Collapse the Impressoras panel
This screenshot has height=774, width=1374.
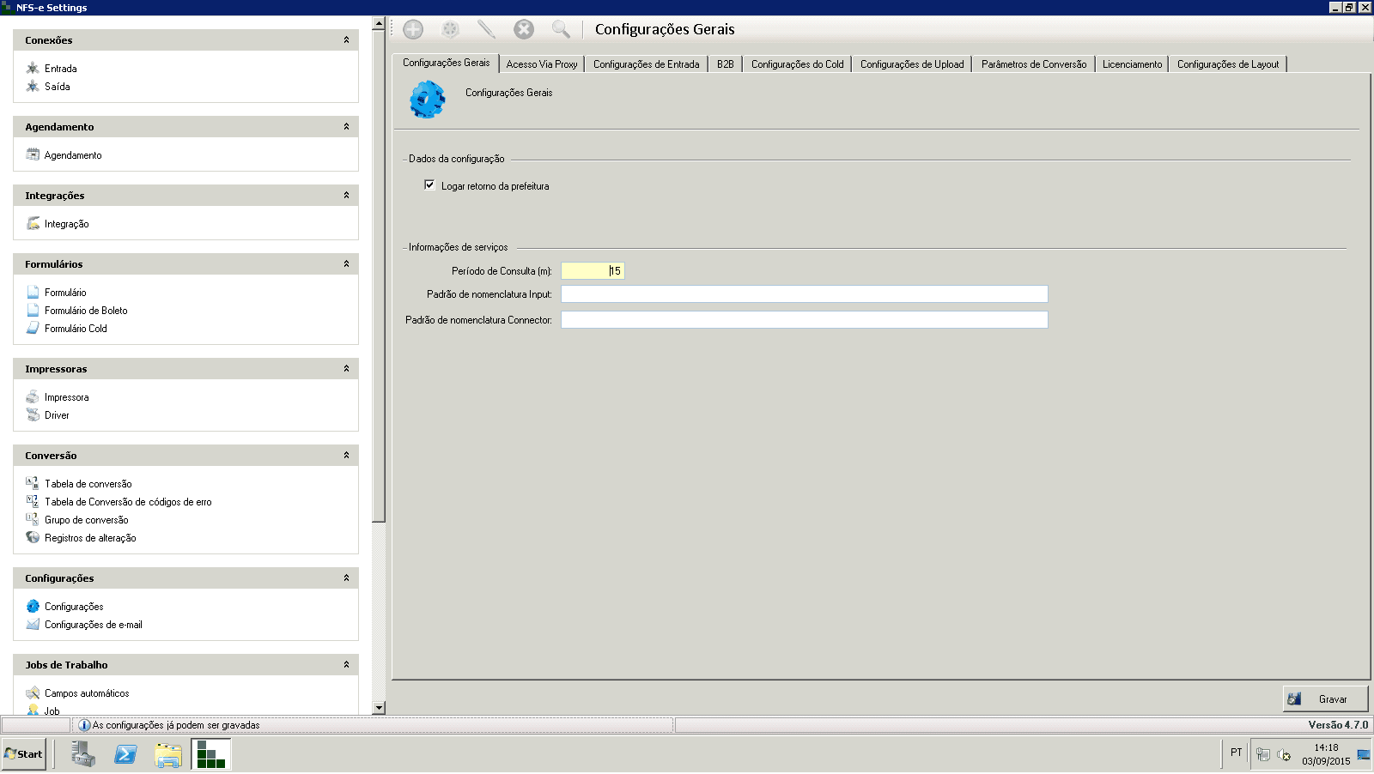tap(346, 369)
